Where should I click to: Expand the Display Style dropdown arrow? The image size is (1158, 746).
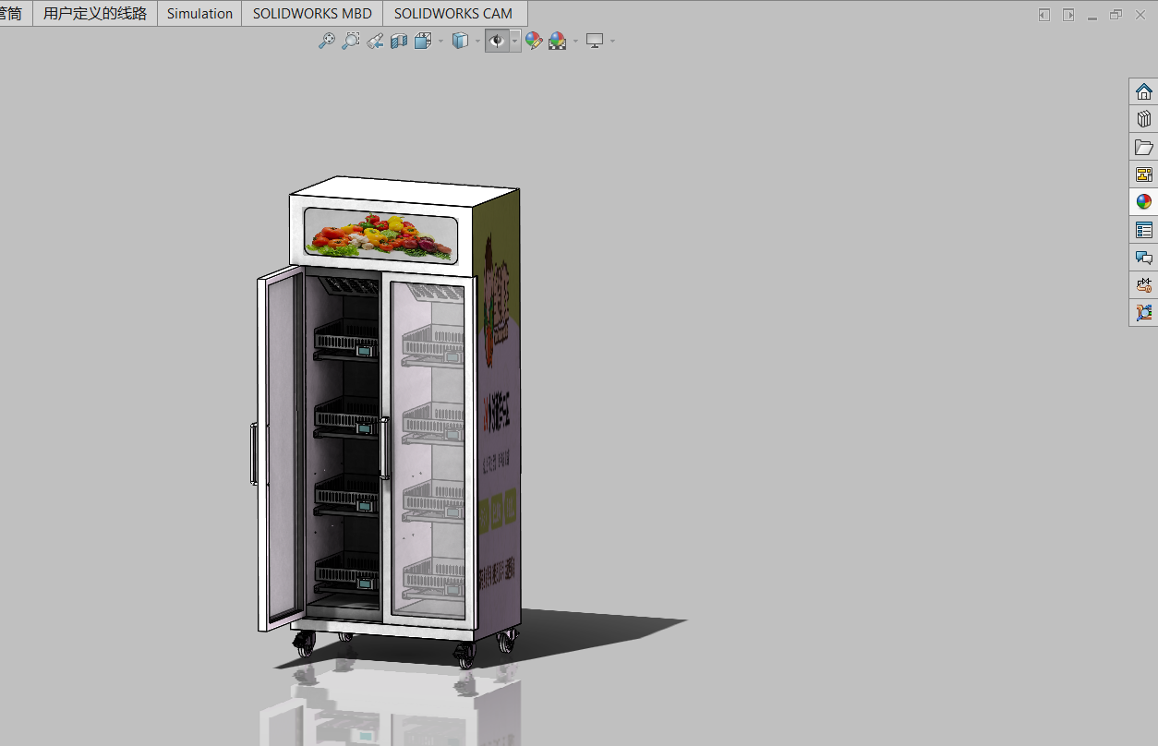[x=477, y=41]
